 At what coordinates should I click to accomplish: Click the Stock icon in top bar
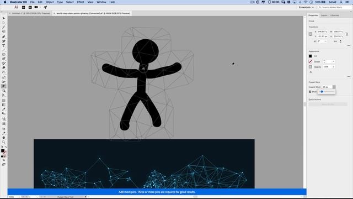(x=30, y=7)
